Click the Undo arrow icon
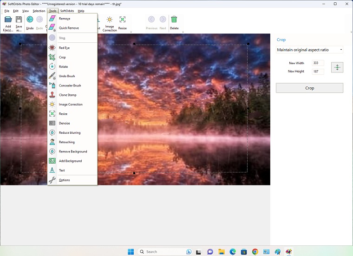The width and height of the screenshot is (353, 256). coord(30,20)
